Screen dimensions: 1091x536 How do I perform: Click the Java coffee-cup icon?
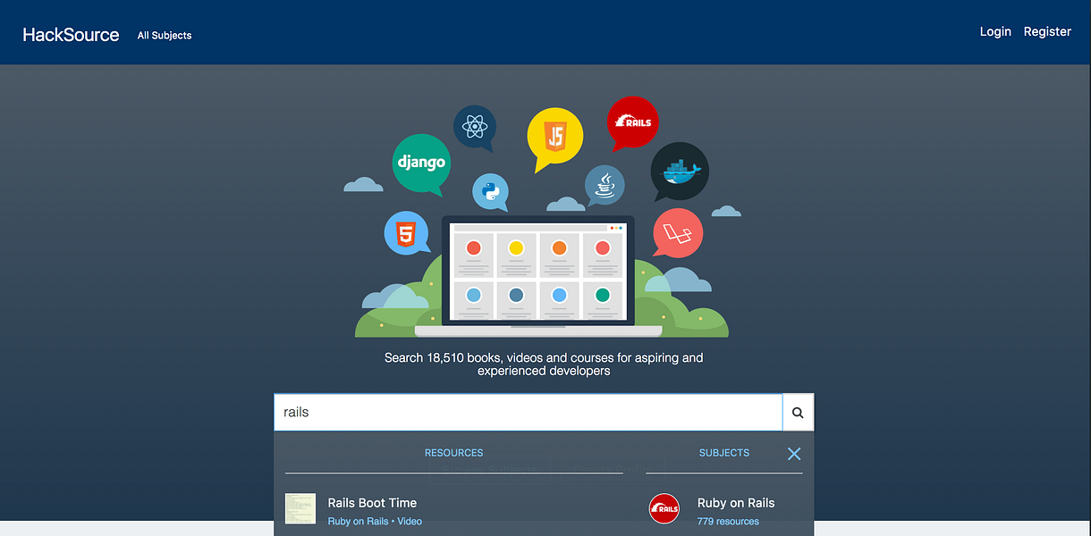coord(604,186)
